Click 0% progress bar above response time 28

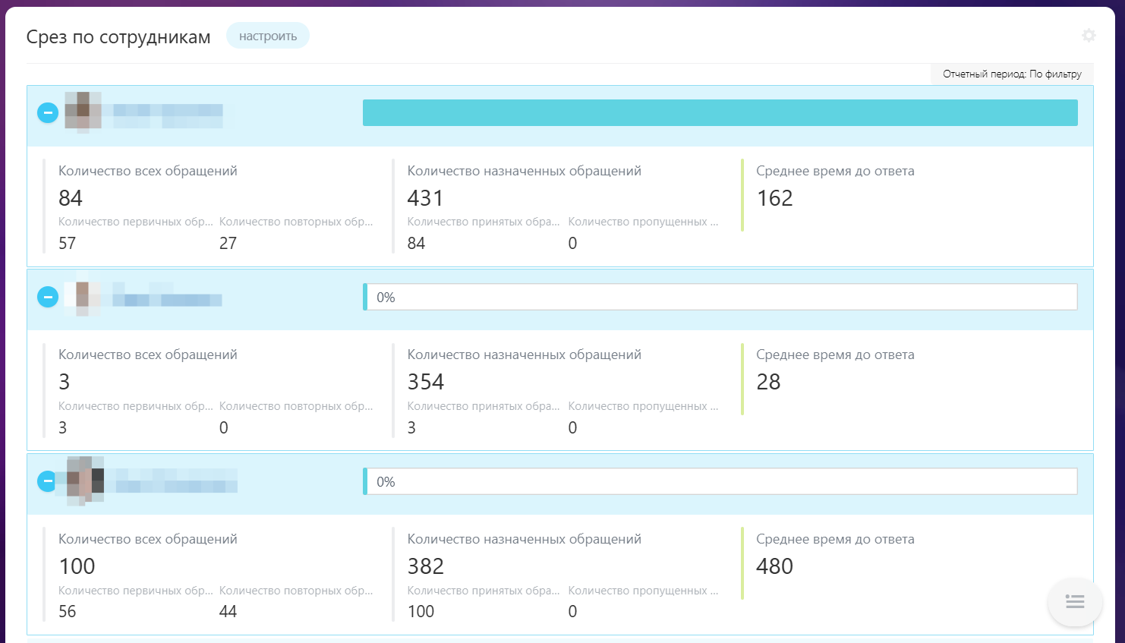pos(720,297)
